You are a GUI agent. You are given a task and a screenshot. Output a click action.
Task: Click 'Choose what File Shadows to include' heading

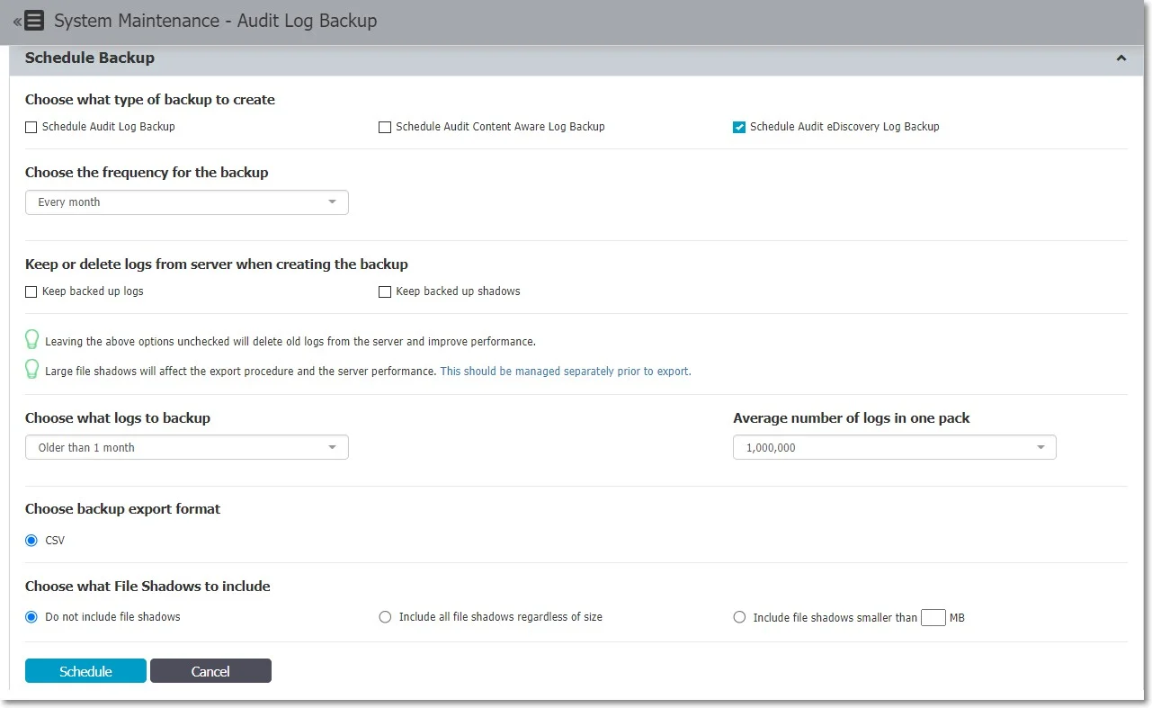[147, 586]
